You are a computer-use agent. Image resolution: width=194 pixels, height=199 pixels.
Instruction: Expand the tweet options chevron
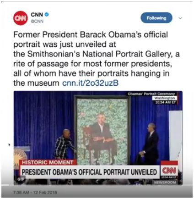click(x=180, y=18)
